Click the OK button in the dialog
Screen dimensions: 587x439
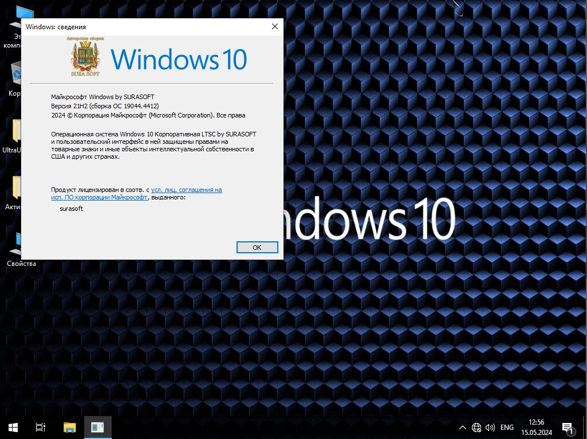pyautogui.click(x=257, y=247)
